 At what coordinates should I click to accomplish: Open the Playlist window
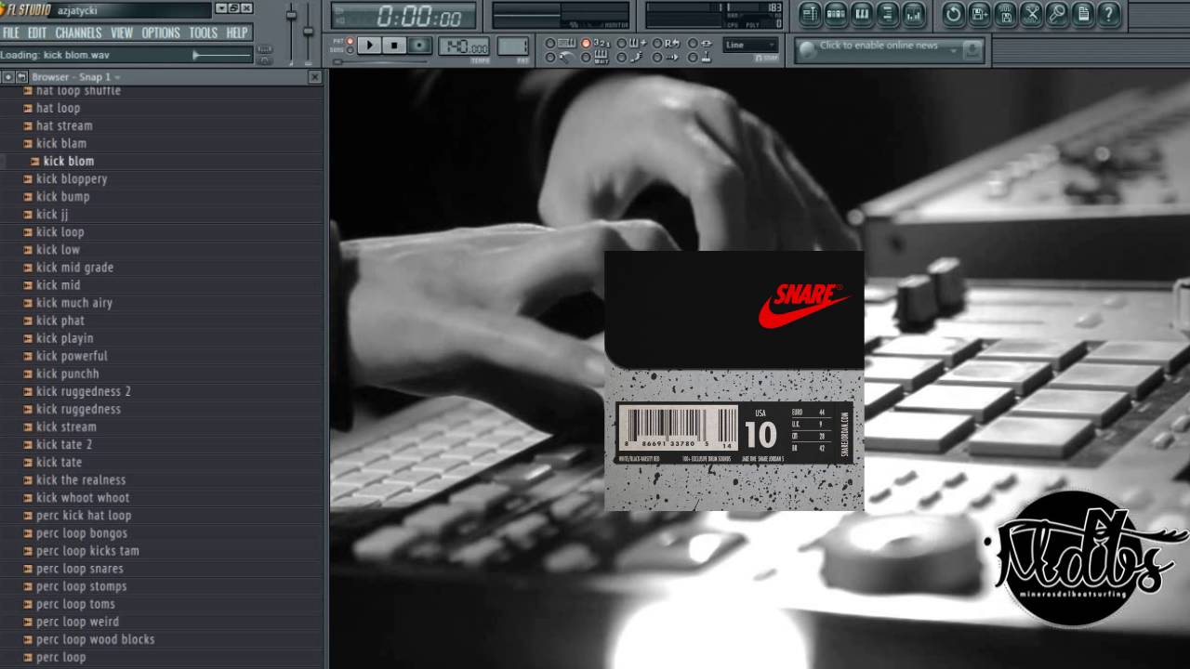[810, 14]
